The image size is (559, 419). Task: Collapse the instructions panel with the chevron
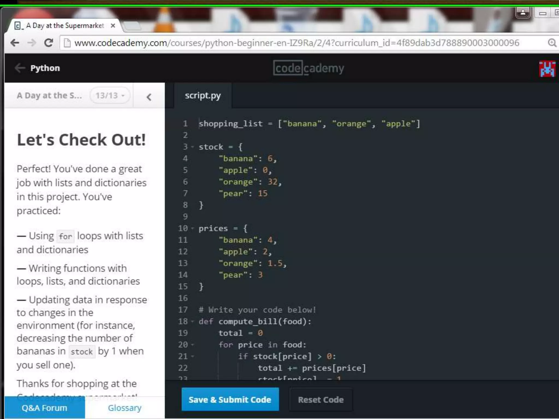149,97
